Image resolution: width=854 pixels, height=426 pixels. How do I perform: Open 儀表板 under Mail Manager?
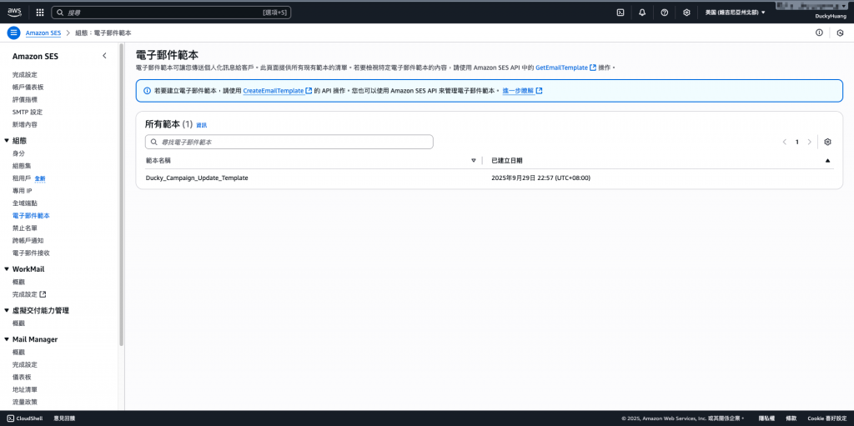(22, 377)
